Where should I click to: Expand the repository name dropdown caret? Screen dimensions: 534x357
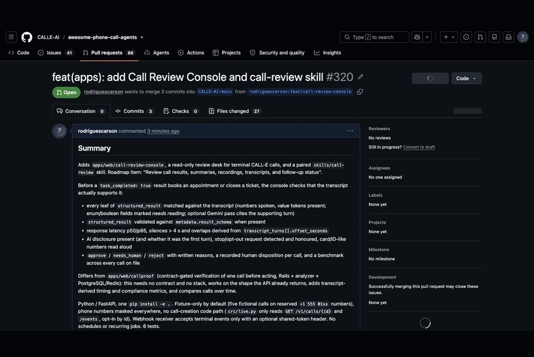coord(142,37)
